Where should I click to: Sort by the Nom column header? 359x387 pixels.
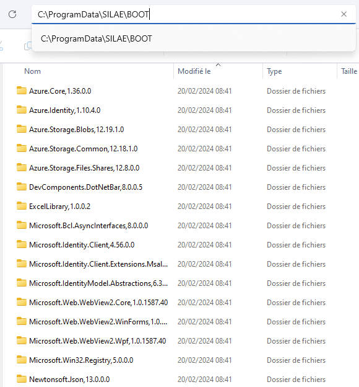point(32,71)
